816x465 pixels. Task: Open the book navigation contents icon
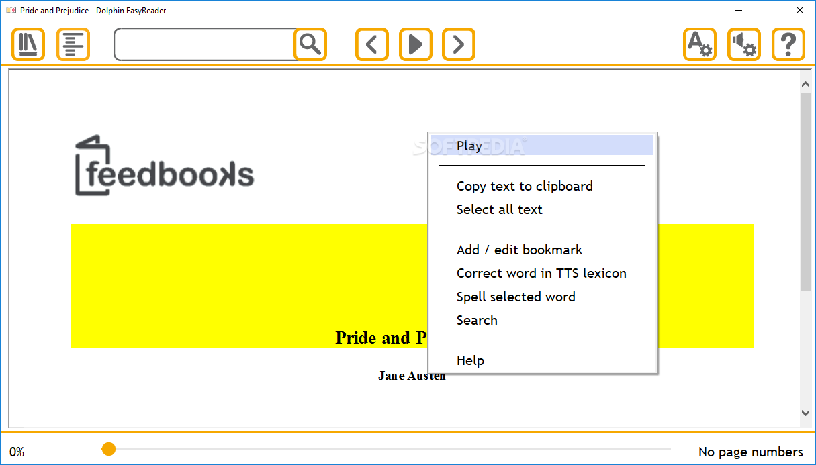click(73, 45)
